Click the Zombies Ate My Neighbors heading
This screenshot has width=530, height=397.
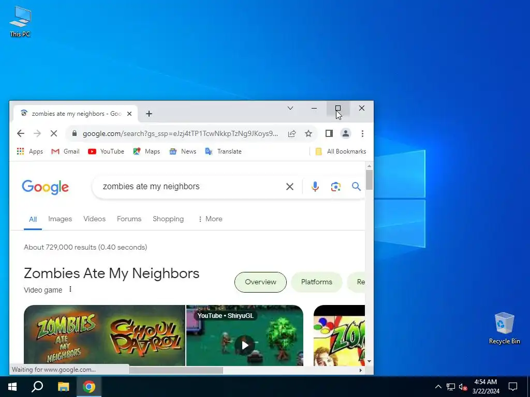[112, 273]
